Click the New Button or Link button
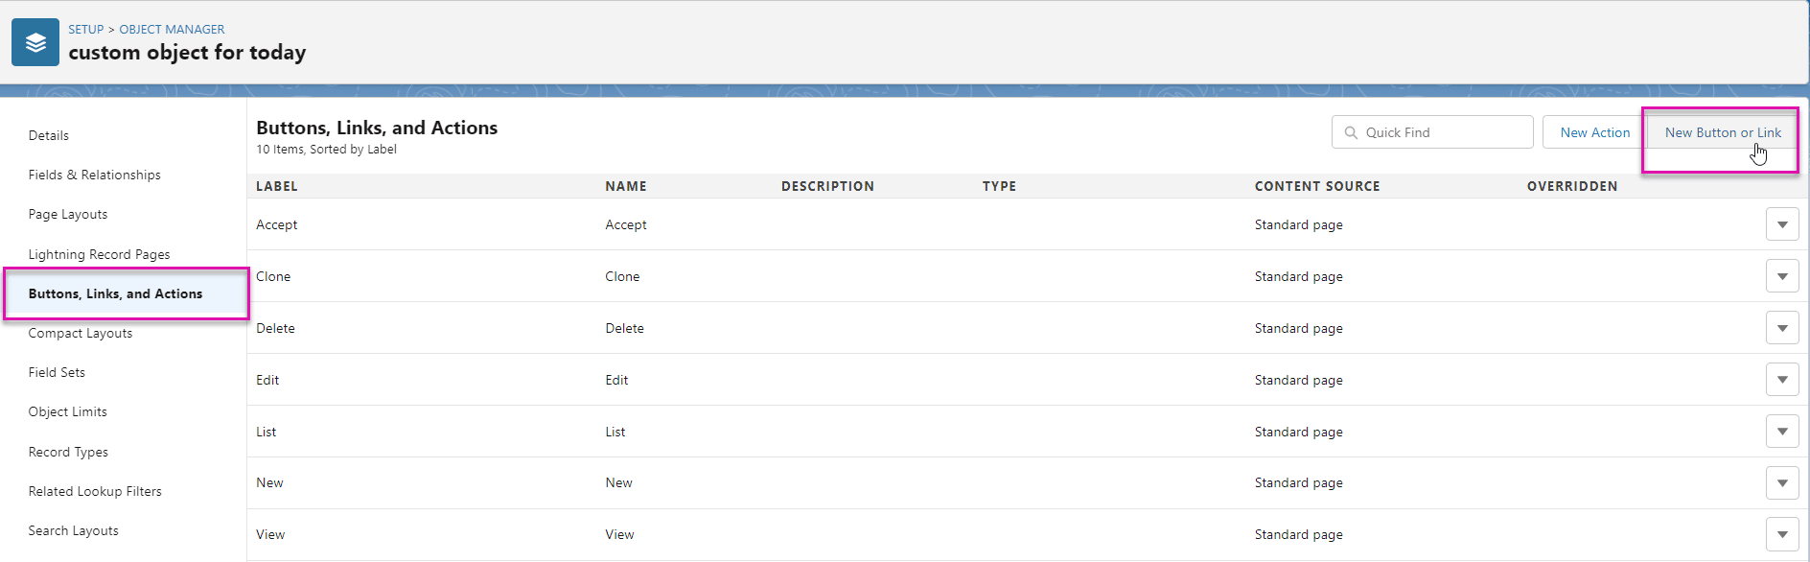Image resolution: width=1810 pixels, height=562 pixels. click(1722, 133)
